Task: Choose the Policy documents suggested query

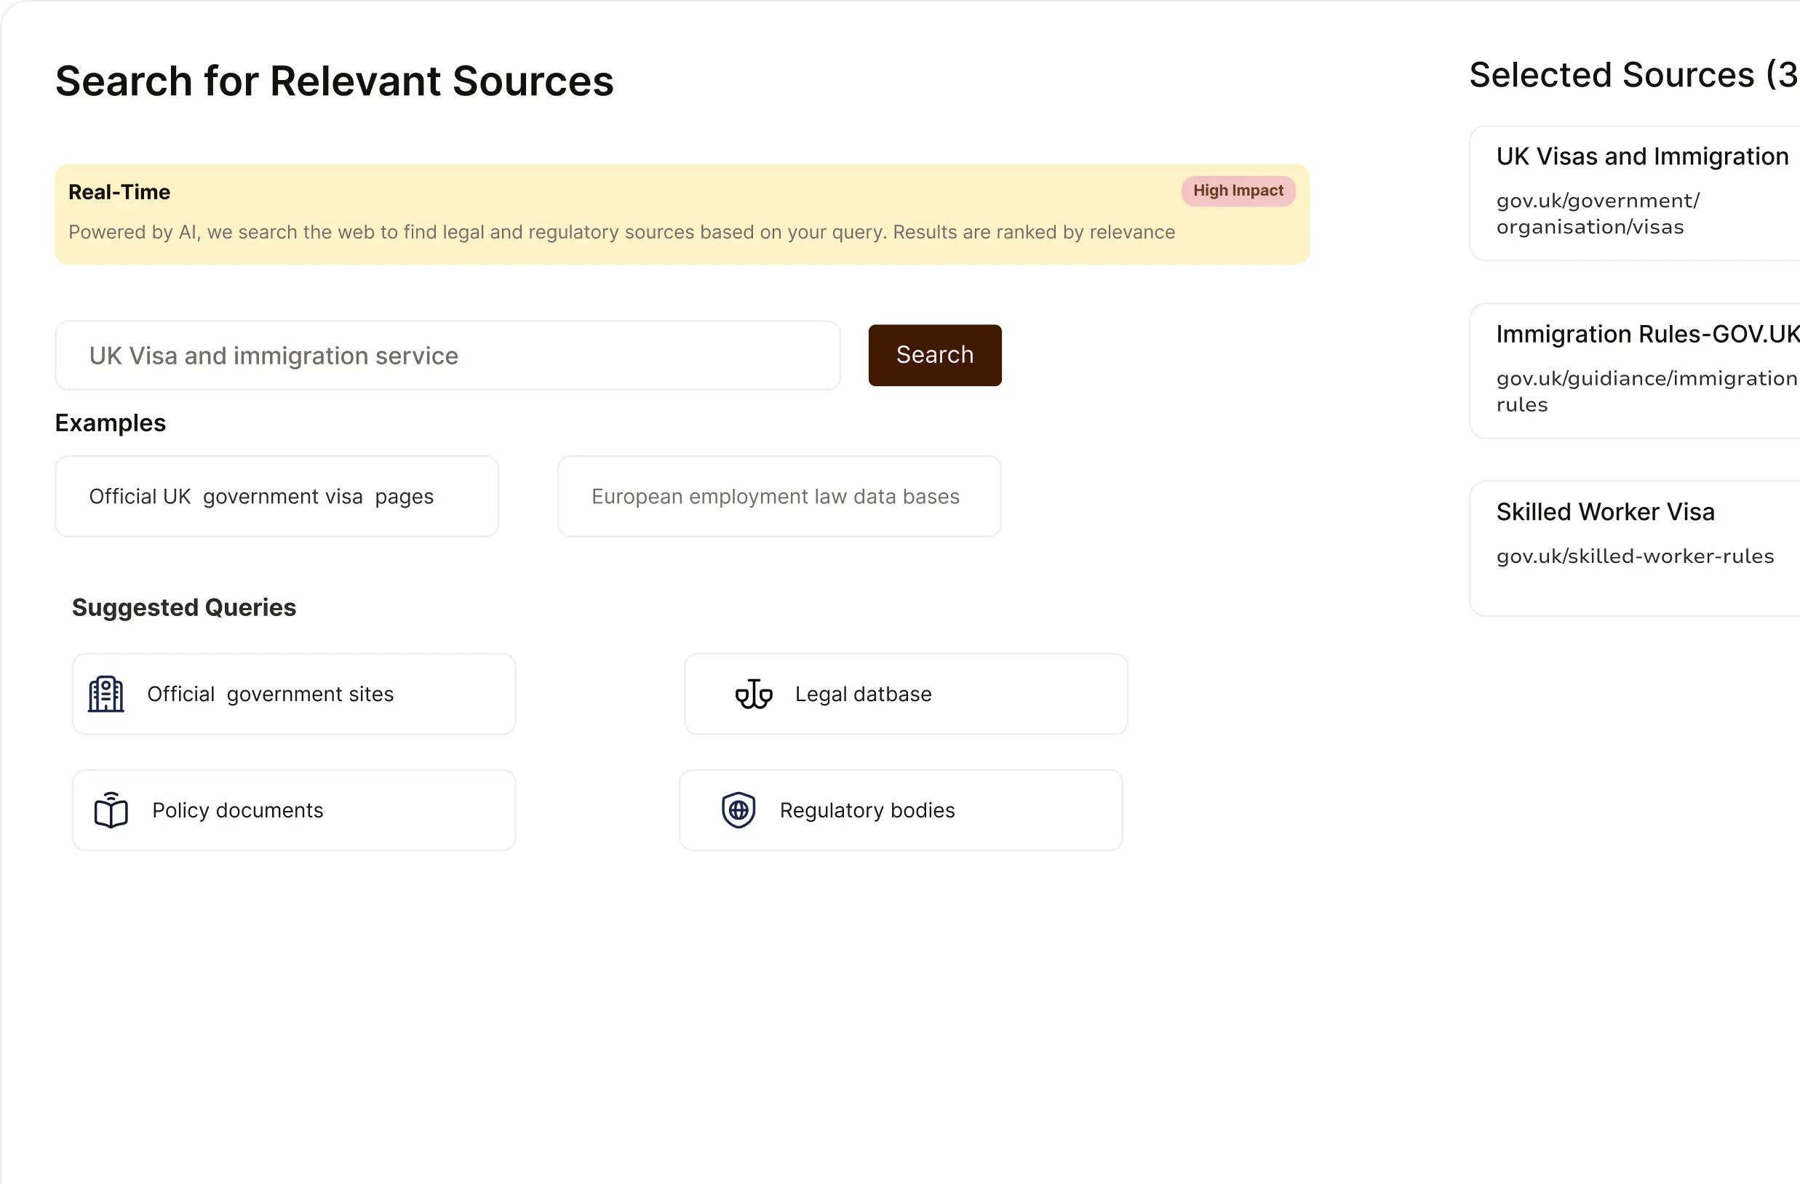Action: click(293, 809)
